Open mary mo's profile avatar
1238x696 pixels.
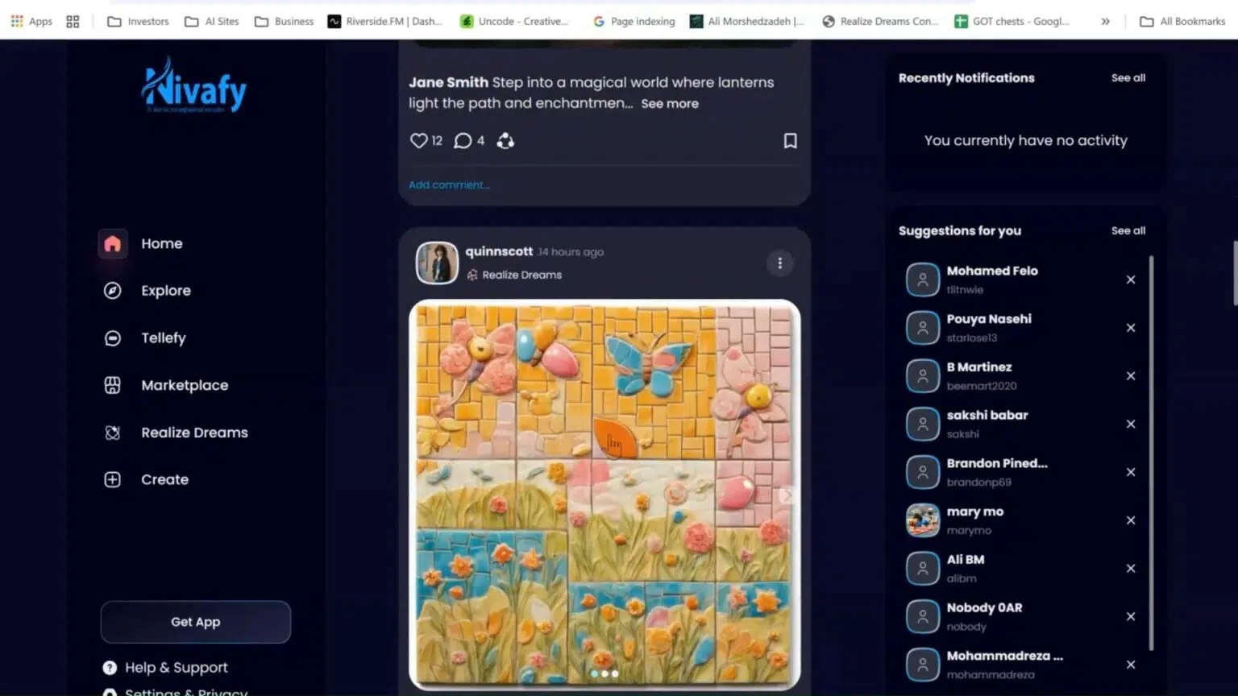coord(923,520)
